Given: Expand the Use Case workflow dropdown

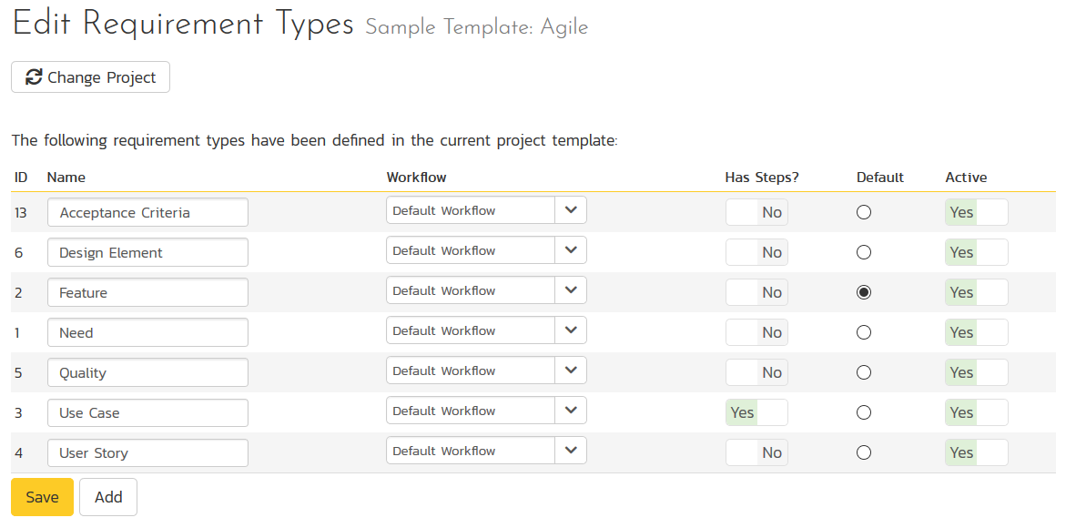Looking at the screenshot, I should tap(486, 411).
